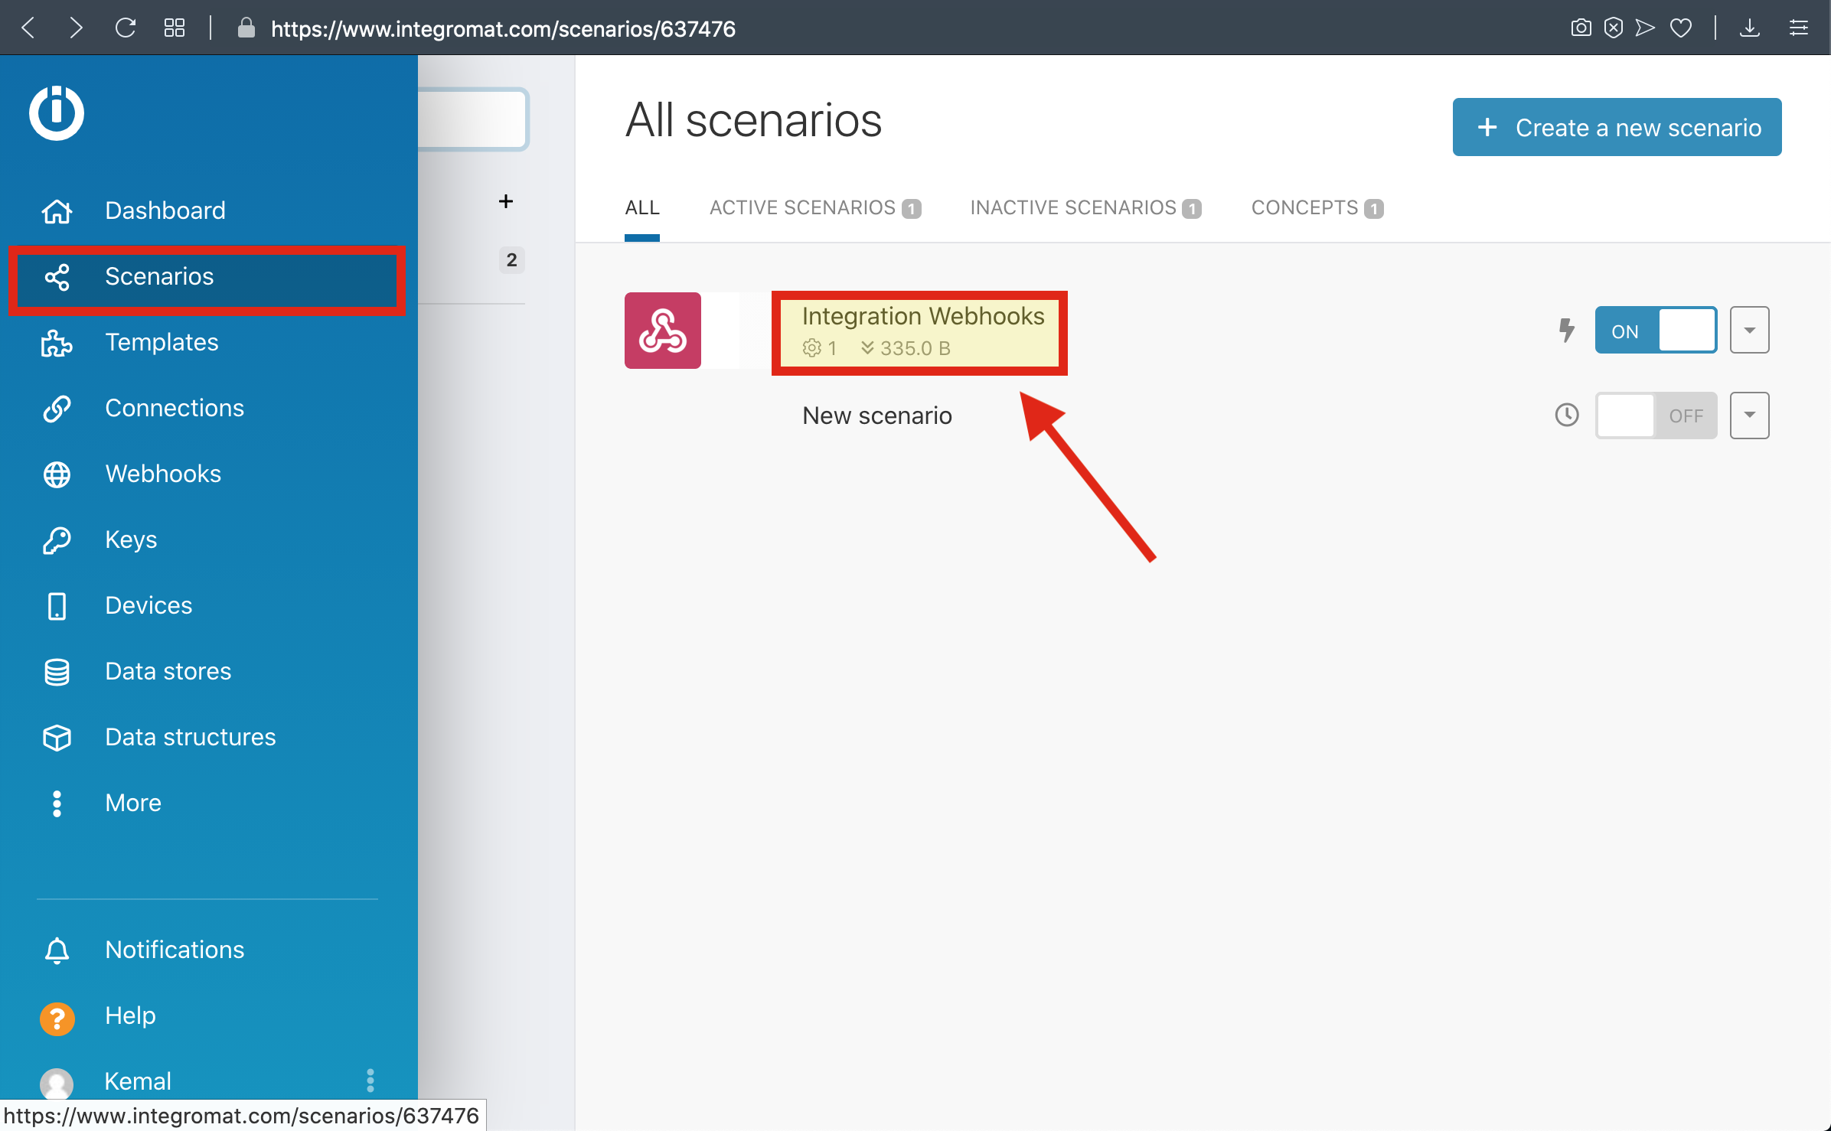Click the clock schedule icon for New scenario
The height and width of the screenshot is (1131, 1831).
tap(1566, 416)
